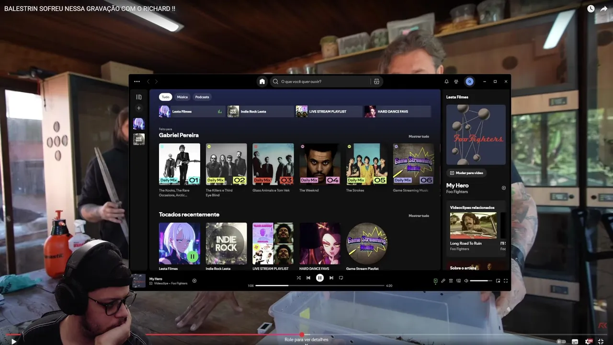Screen dimensions: 613x345
Task: Add My Hero to library in right panel
Action: tap(503, 188)
